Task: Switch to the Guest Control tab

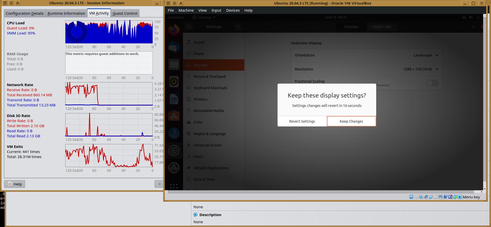Action: pos(125,13)
